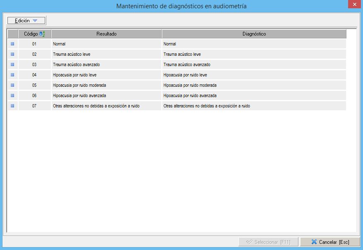Click 'Normal' in the Diagnóstico column

(x=170, y=44)
